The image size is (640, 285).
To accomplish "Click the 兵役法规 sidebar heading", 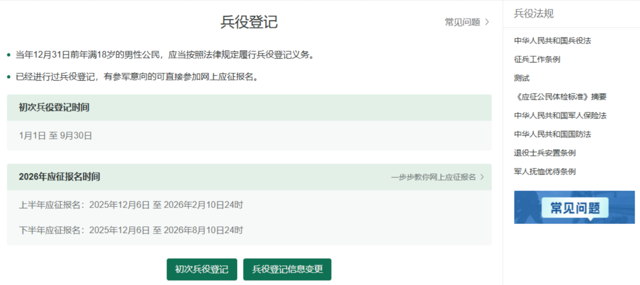I will tap(533, 14).
